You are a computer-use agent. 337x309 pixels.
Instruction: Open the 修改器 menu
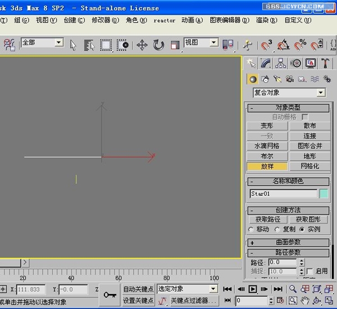pyautogui.click(x=106, y=20)
